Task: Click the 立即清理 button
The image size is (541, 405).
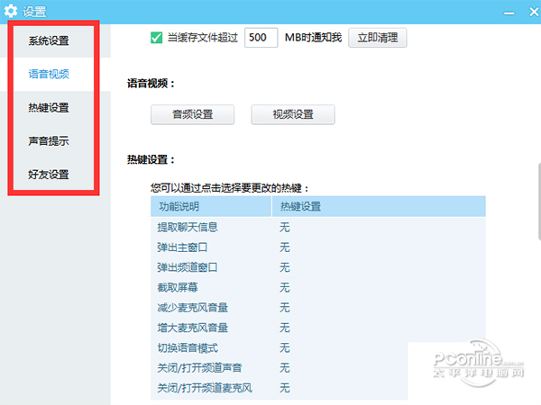Action: click(x=378, y=38)
